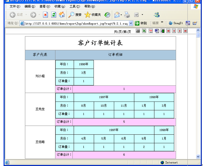Click the Mail envelope icon

[117, 15]
